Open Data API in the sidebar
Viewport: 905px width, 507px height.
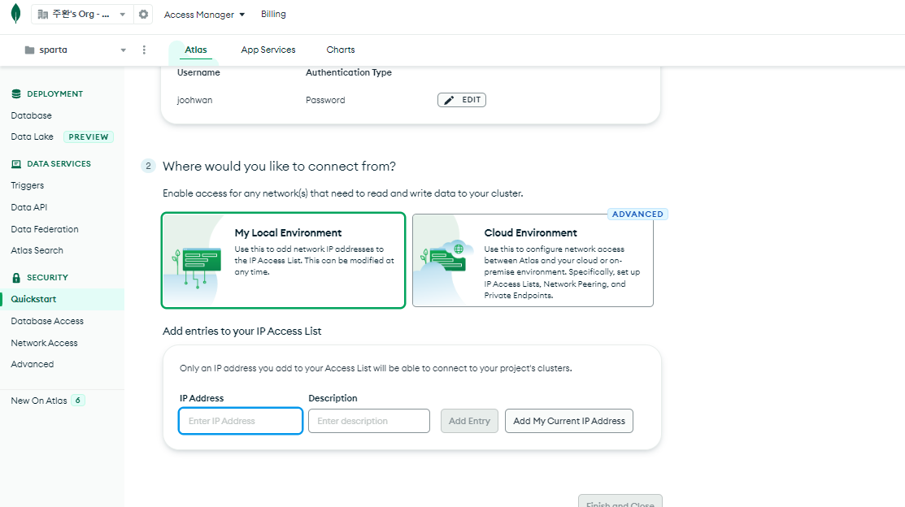(x=28, y=207)
